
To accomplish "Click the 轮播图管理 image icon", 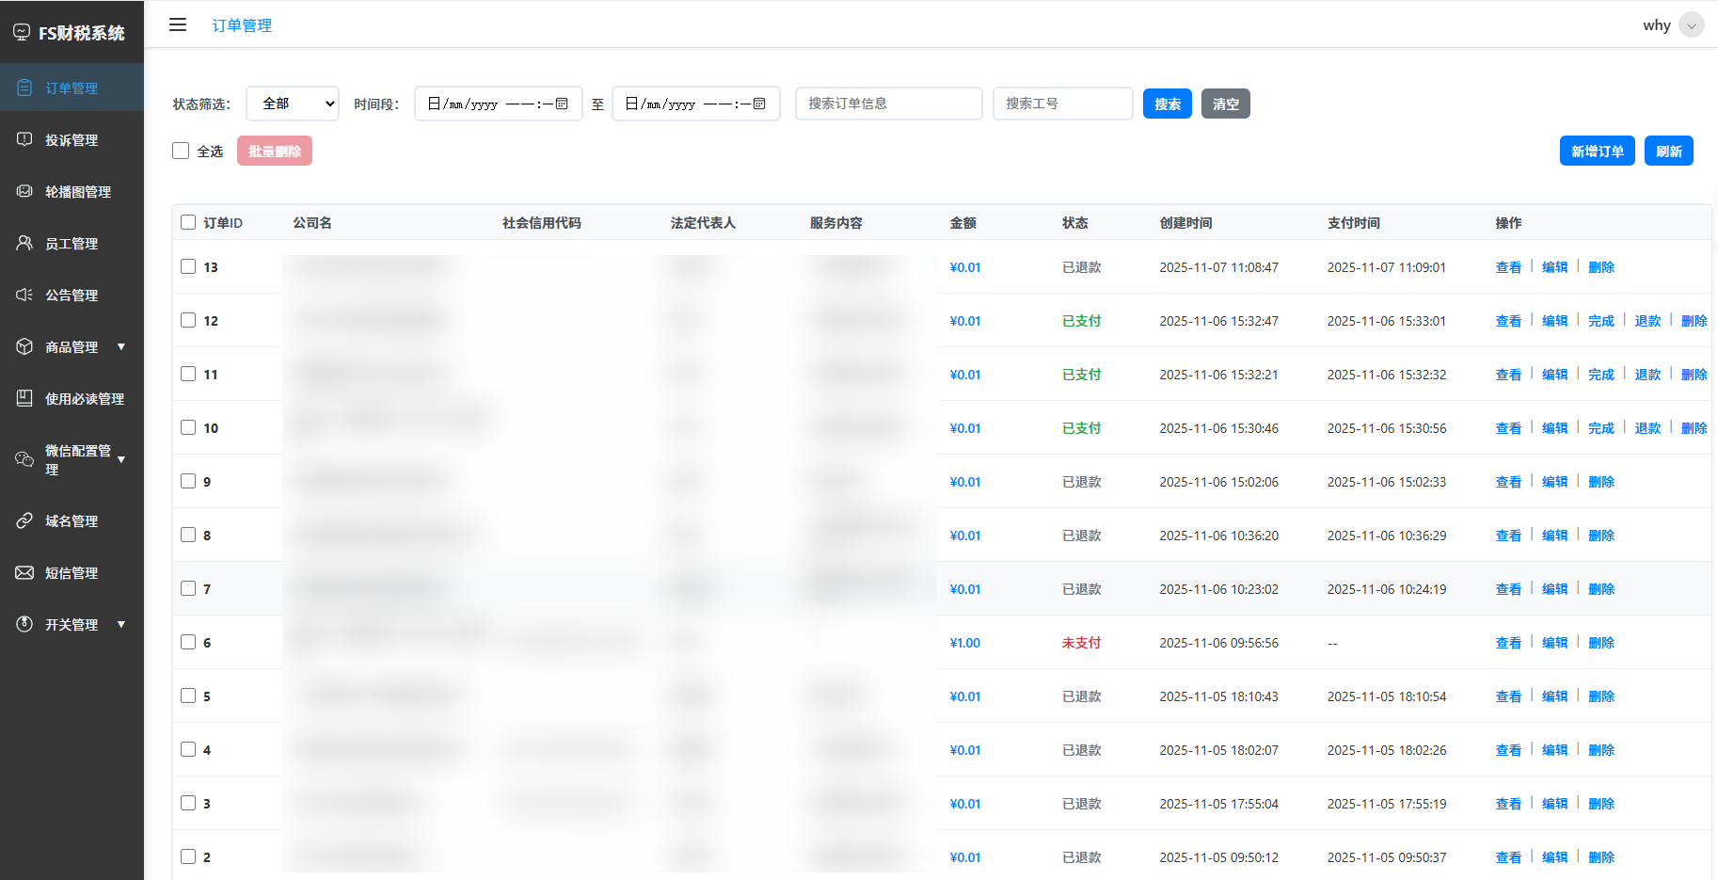I will 24,191.
